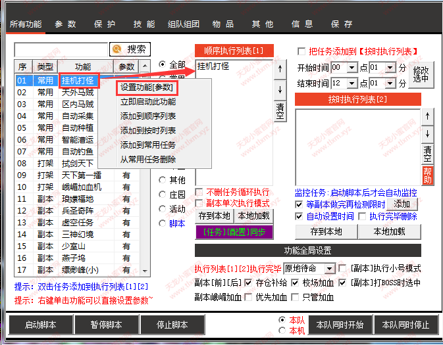Click the 停止脚本 button
This screenshot has width=443, height=345.
pyautogui.click(x=172, y=325)
